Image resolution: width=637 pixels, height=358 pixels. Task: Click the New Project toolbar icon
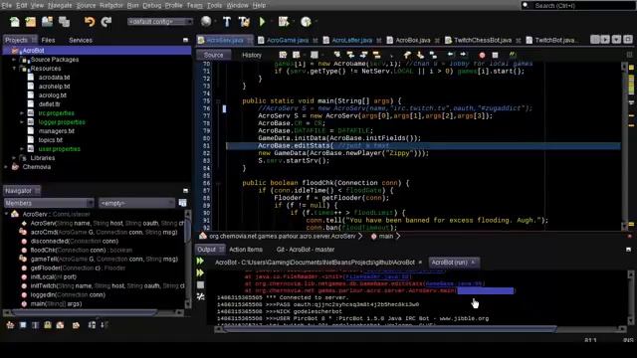pos(31,22)
